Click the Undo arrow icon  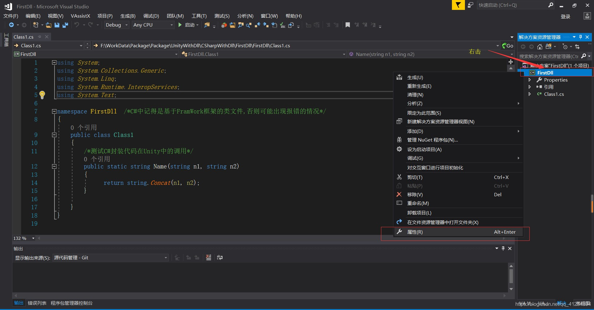pos(77,25)
